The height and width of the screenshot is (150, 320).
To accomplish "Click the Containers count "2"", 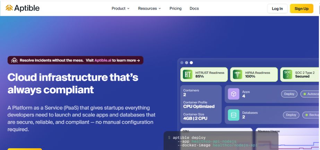I will pos(185,94).
